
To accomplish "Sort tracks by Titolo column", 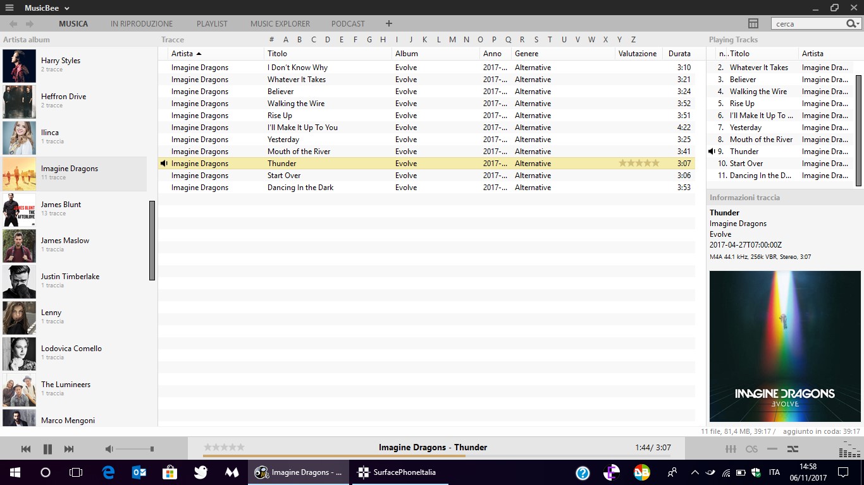I will (x=328, y=54).
